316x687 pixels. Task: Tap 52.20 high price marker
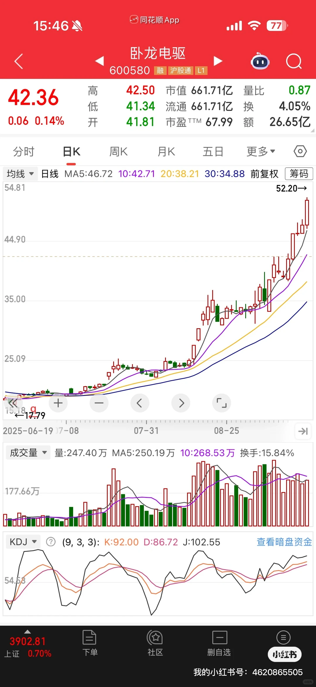coord(291,188)
